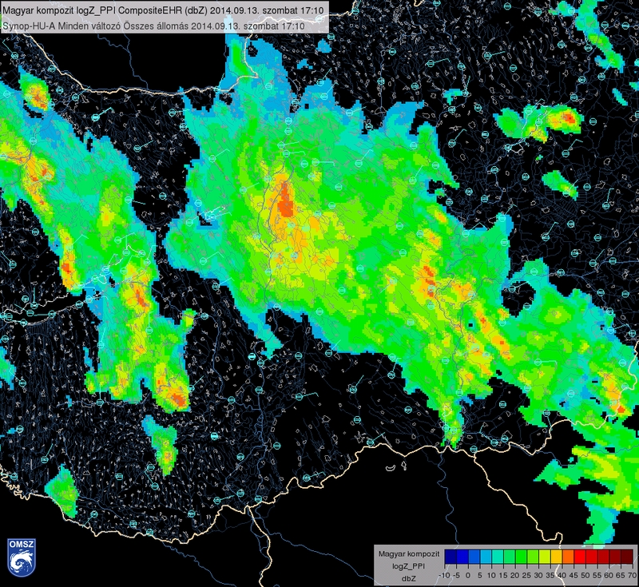The height and width of the screenshot is (587, 639).
Task: Click the '50' legend scale value
Action: pyautogui.click(x=585, y=576)
